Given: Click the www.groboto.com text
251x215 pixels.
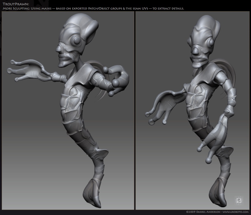Looking at the screenshot, I should pyautogui.click(x=236, y=212).
